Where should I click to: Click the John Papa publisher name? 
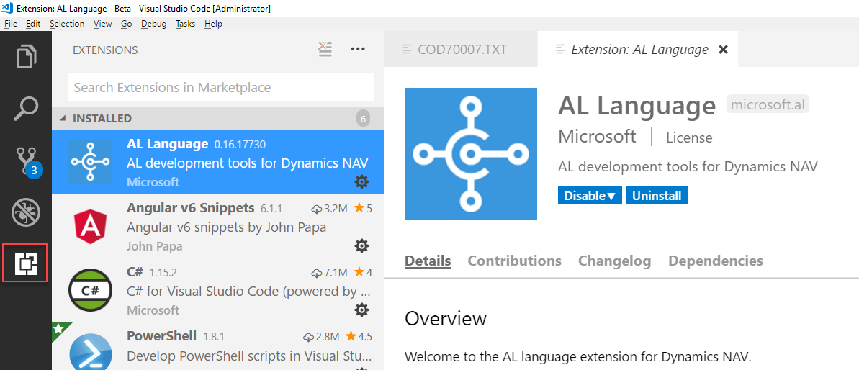pos(155,246)
